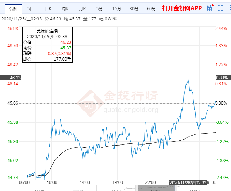Select the 分时 tab
This screenshot has height=191, width=231.
pos(13,9)
